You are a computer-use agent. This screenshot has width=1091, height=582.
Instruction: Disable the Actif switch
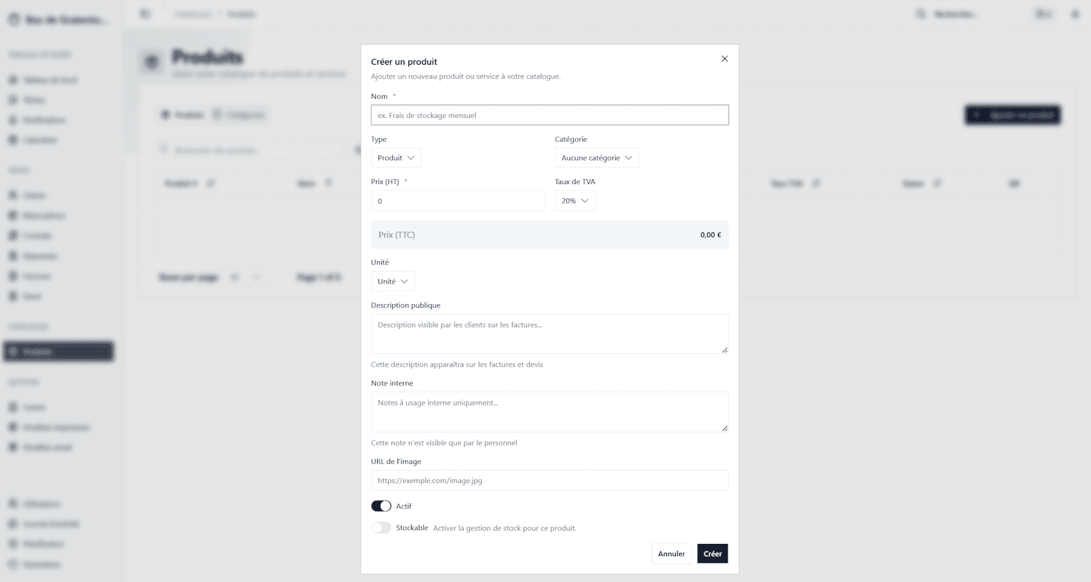tap(381, 506)
